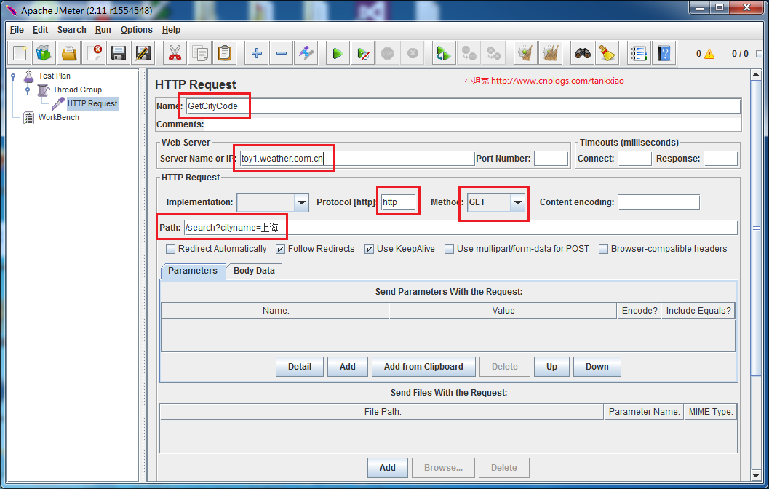This screenshot has width=769, height=489.
Task: Uncheck the Follow Redirects checkbox
Action: click(x=281, y=249)
